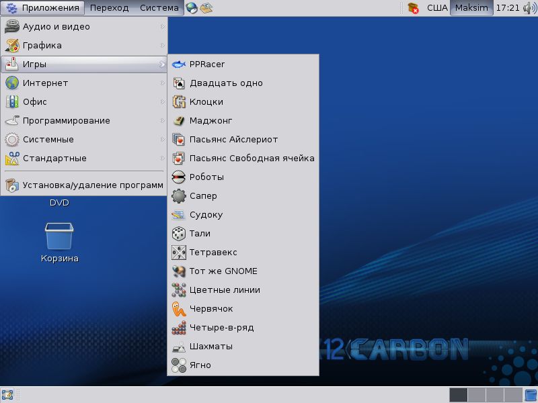This screenshot has width=538, height=403.
Task: Launch Тот же GNOME game
Action: pyautogui.click(x=243, y=271)
